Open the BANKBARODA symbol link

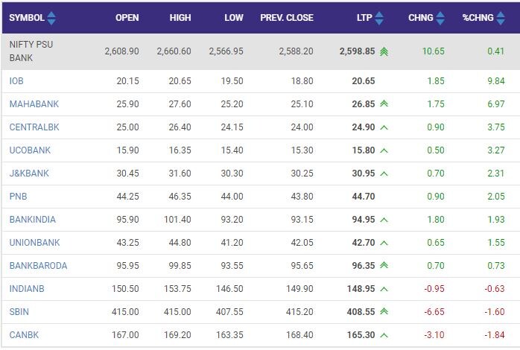[38, 266]
